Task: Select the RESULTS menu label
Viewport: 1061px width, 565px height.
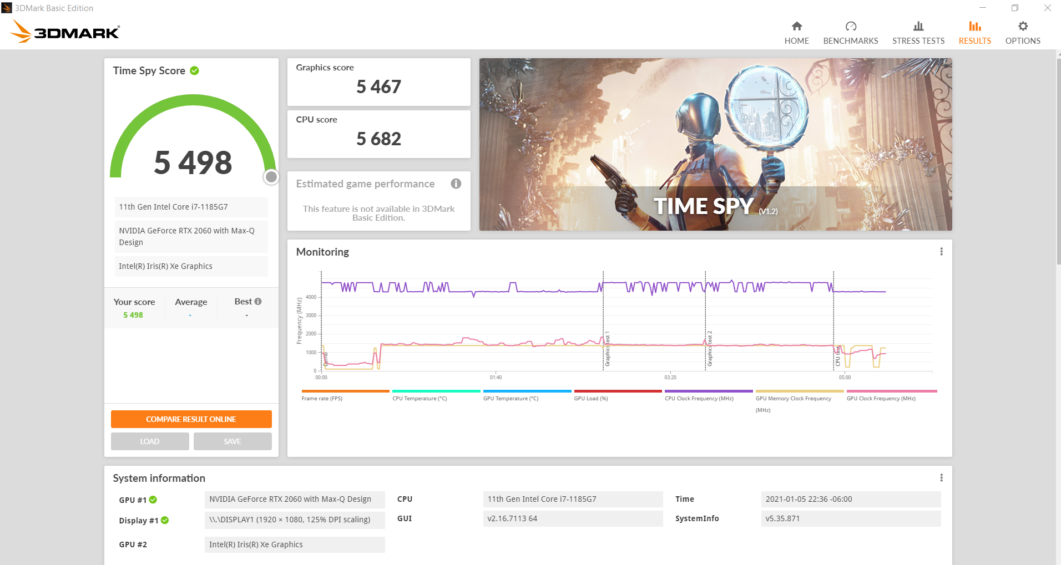Action: 975,41
